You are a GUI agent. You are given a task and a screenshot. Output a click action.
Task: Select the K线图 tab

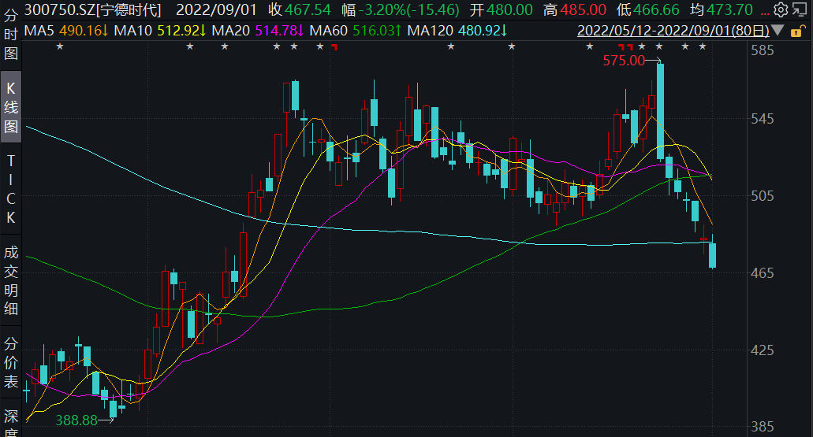coord(11,107)
